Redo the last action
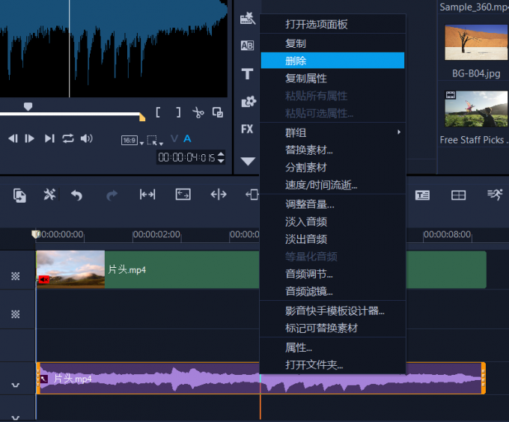509x422 pixels. 112,195
